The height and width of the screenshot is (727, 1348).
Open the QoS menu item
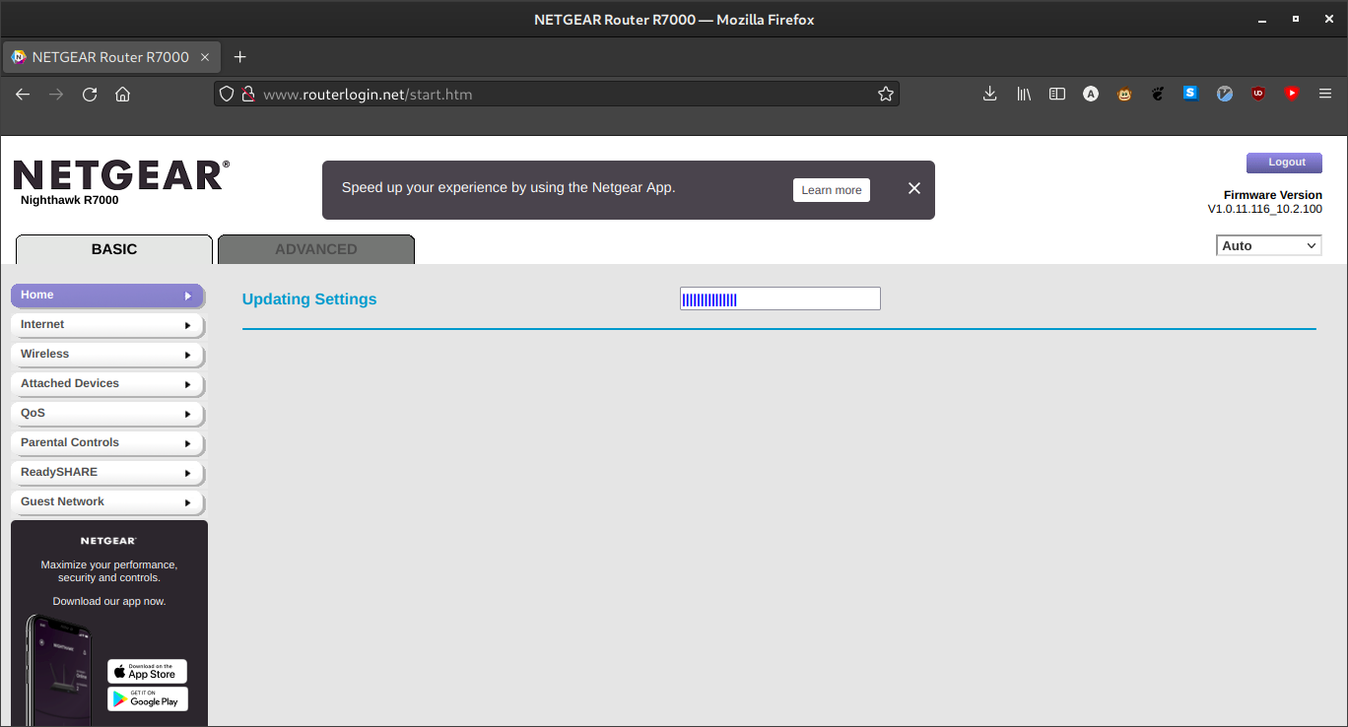coord(107,413)
